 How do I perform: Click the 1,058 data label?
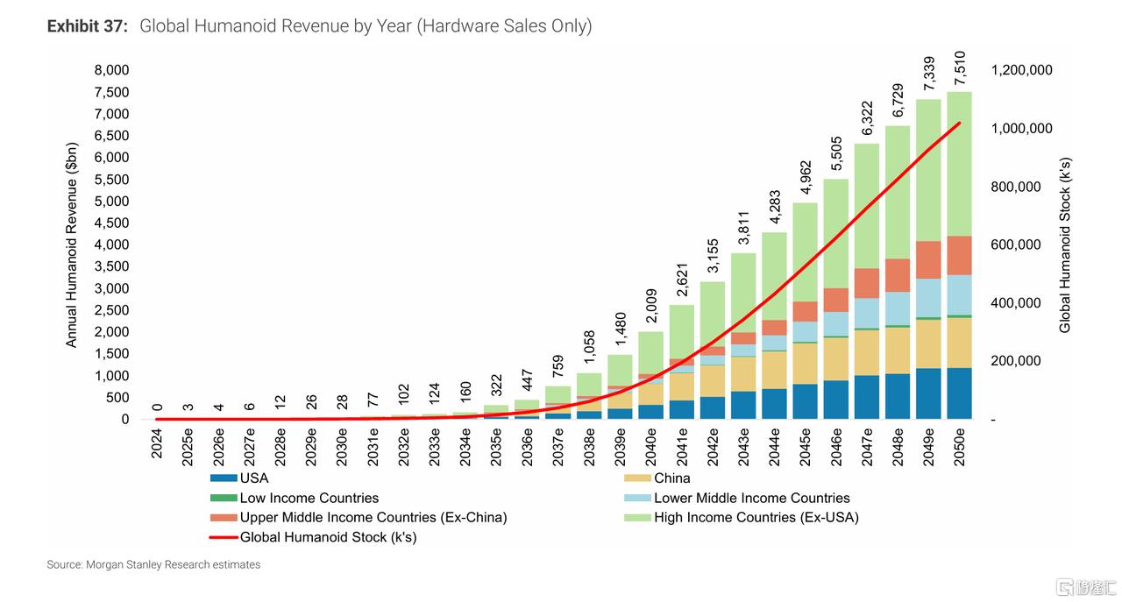[x=589, y=348]
